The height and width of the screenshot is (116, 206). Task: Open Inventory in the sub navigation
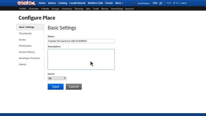[67, 9]
